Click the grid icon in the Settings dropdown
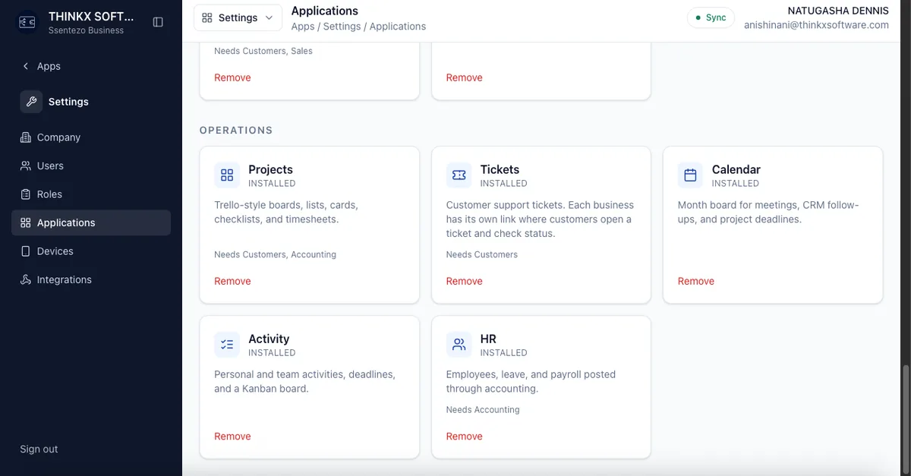The height and width of the screenshot is (476, 911). (207, 17)
